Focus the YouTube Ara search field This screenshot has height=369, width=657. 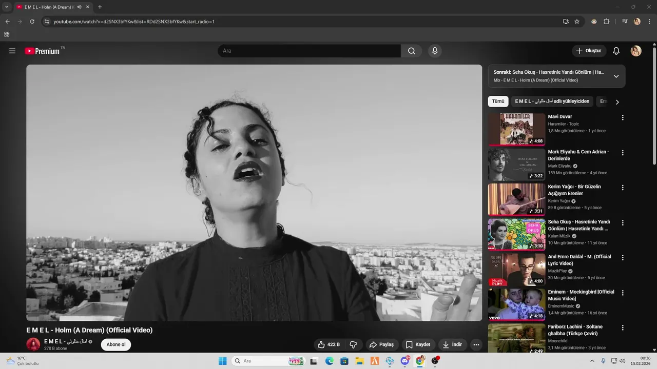point(309,51)
